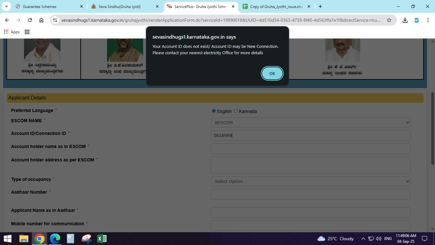
Task: Open network settings from the system tray
Action: [371, 239]
